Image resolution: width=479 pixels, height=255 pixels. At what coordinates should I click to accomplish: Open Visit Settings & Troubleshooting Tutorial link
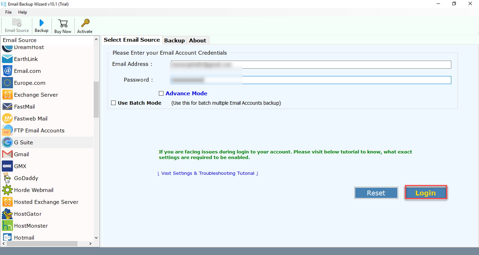(x=208, y=173)
